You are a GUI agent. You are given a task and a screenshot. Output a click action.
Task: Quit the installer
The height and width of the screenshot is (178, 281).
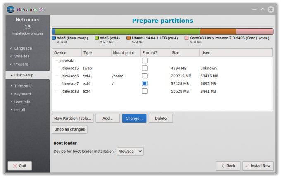click(20, 166)
